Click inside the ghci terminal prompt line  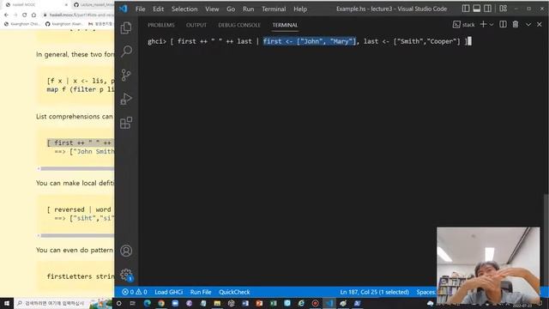pos(310,41)
